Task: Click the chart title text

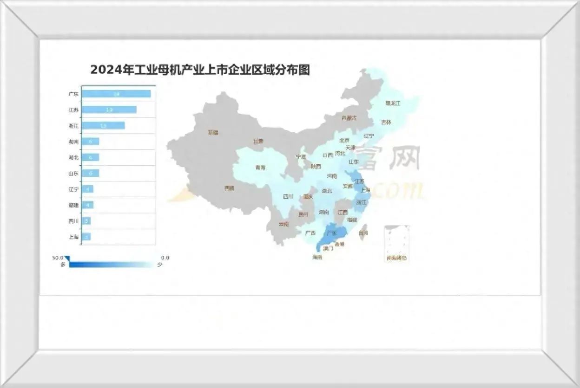Action: pyautogui.click(x=201, y=71)
